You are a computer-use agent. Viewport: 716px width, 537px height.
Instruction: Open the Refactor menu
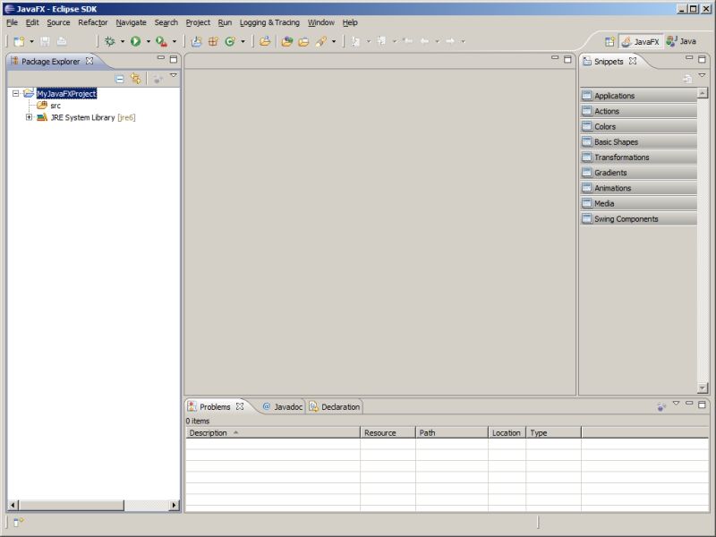(x=93, y=22)
